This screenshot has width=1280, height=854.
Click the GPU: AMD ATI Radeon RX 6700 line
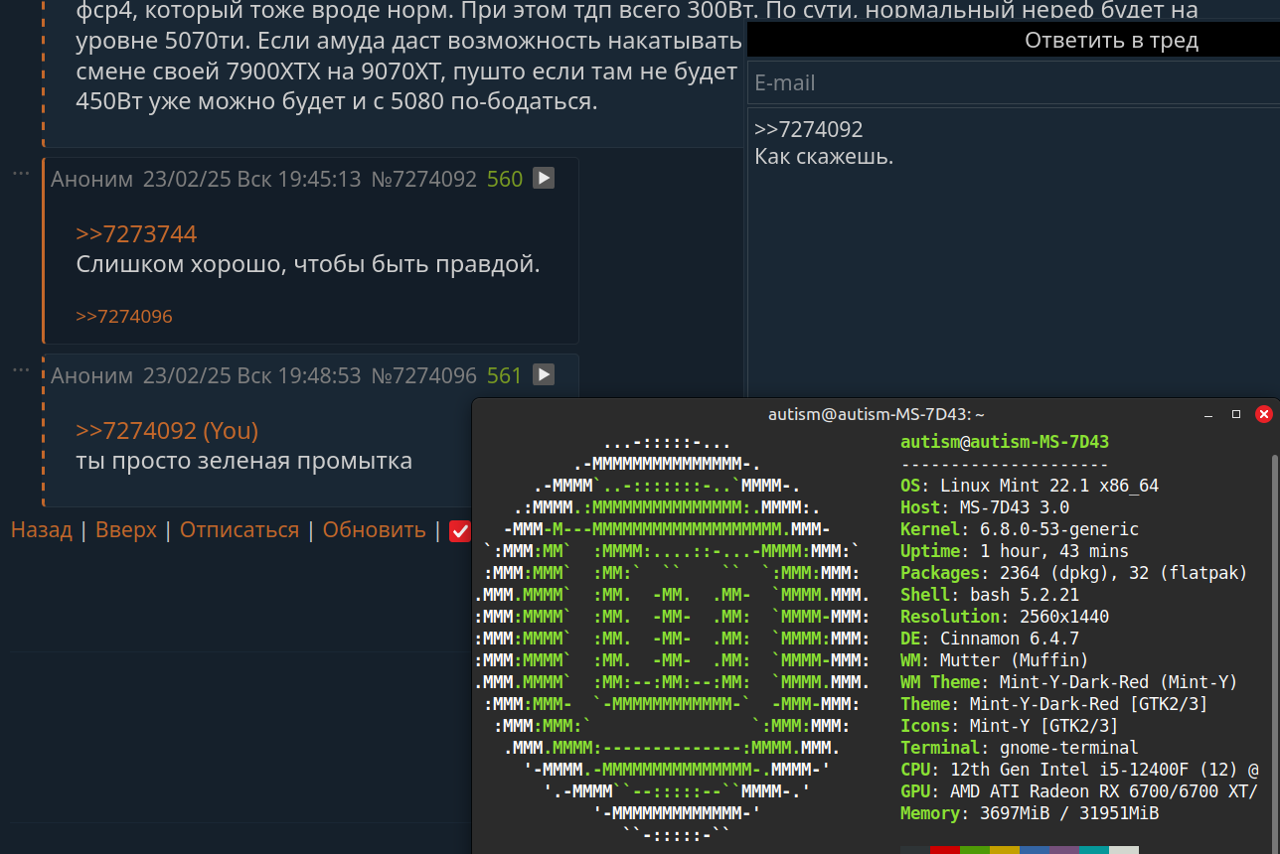tap(1079, 791)
